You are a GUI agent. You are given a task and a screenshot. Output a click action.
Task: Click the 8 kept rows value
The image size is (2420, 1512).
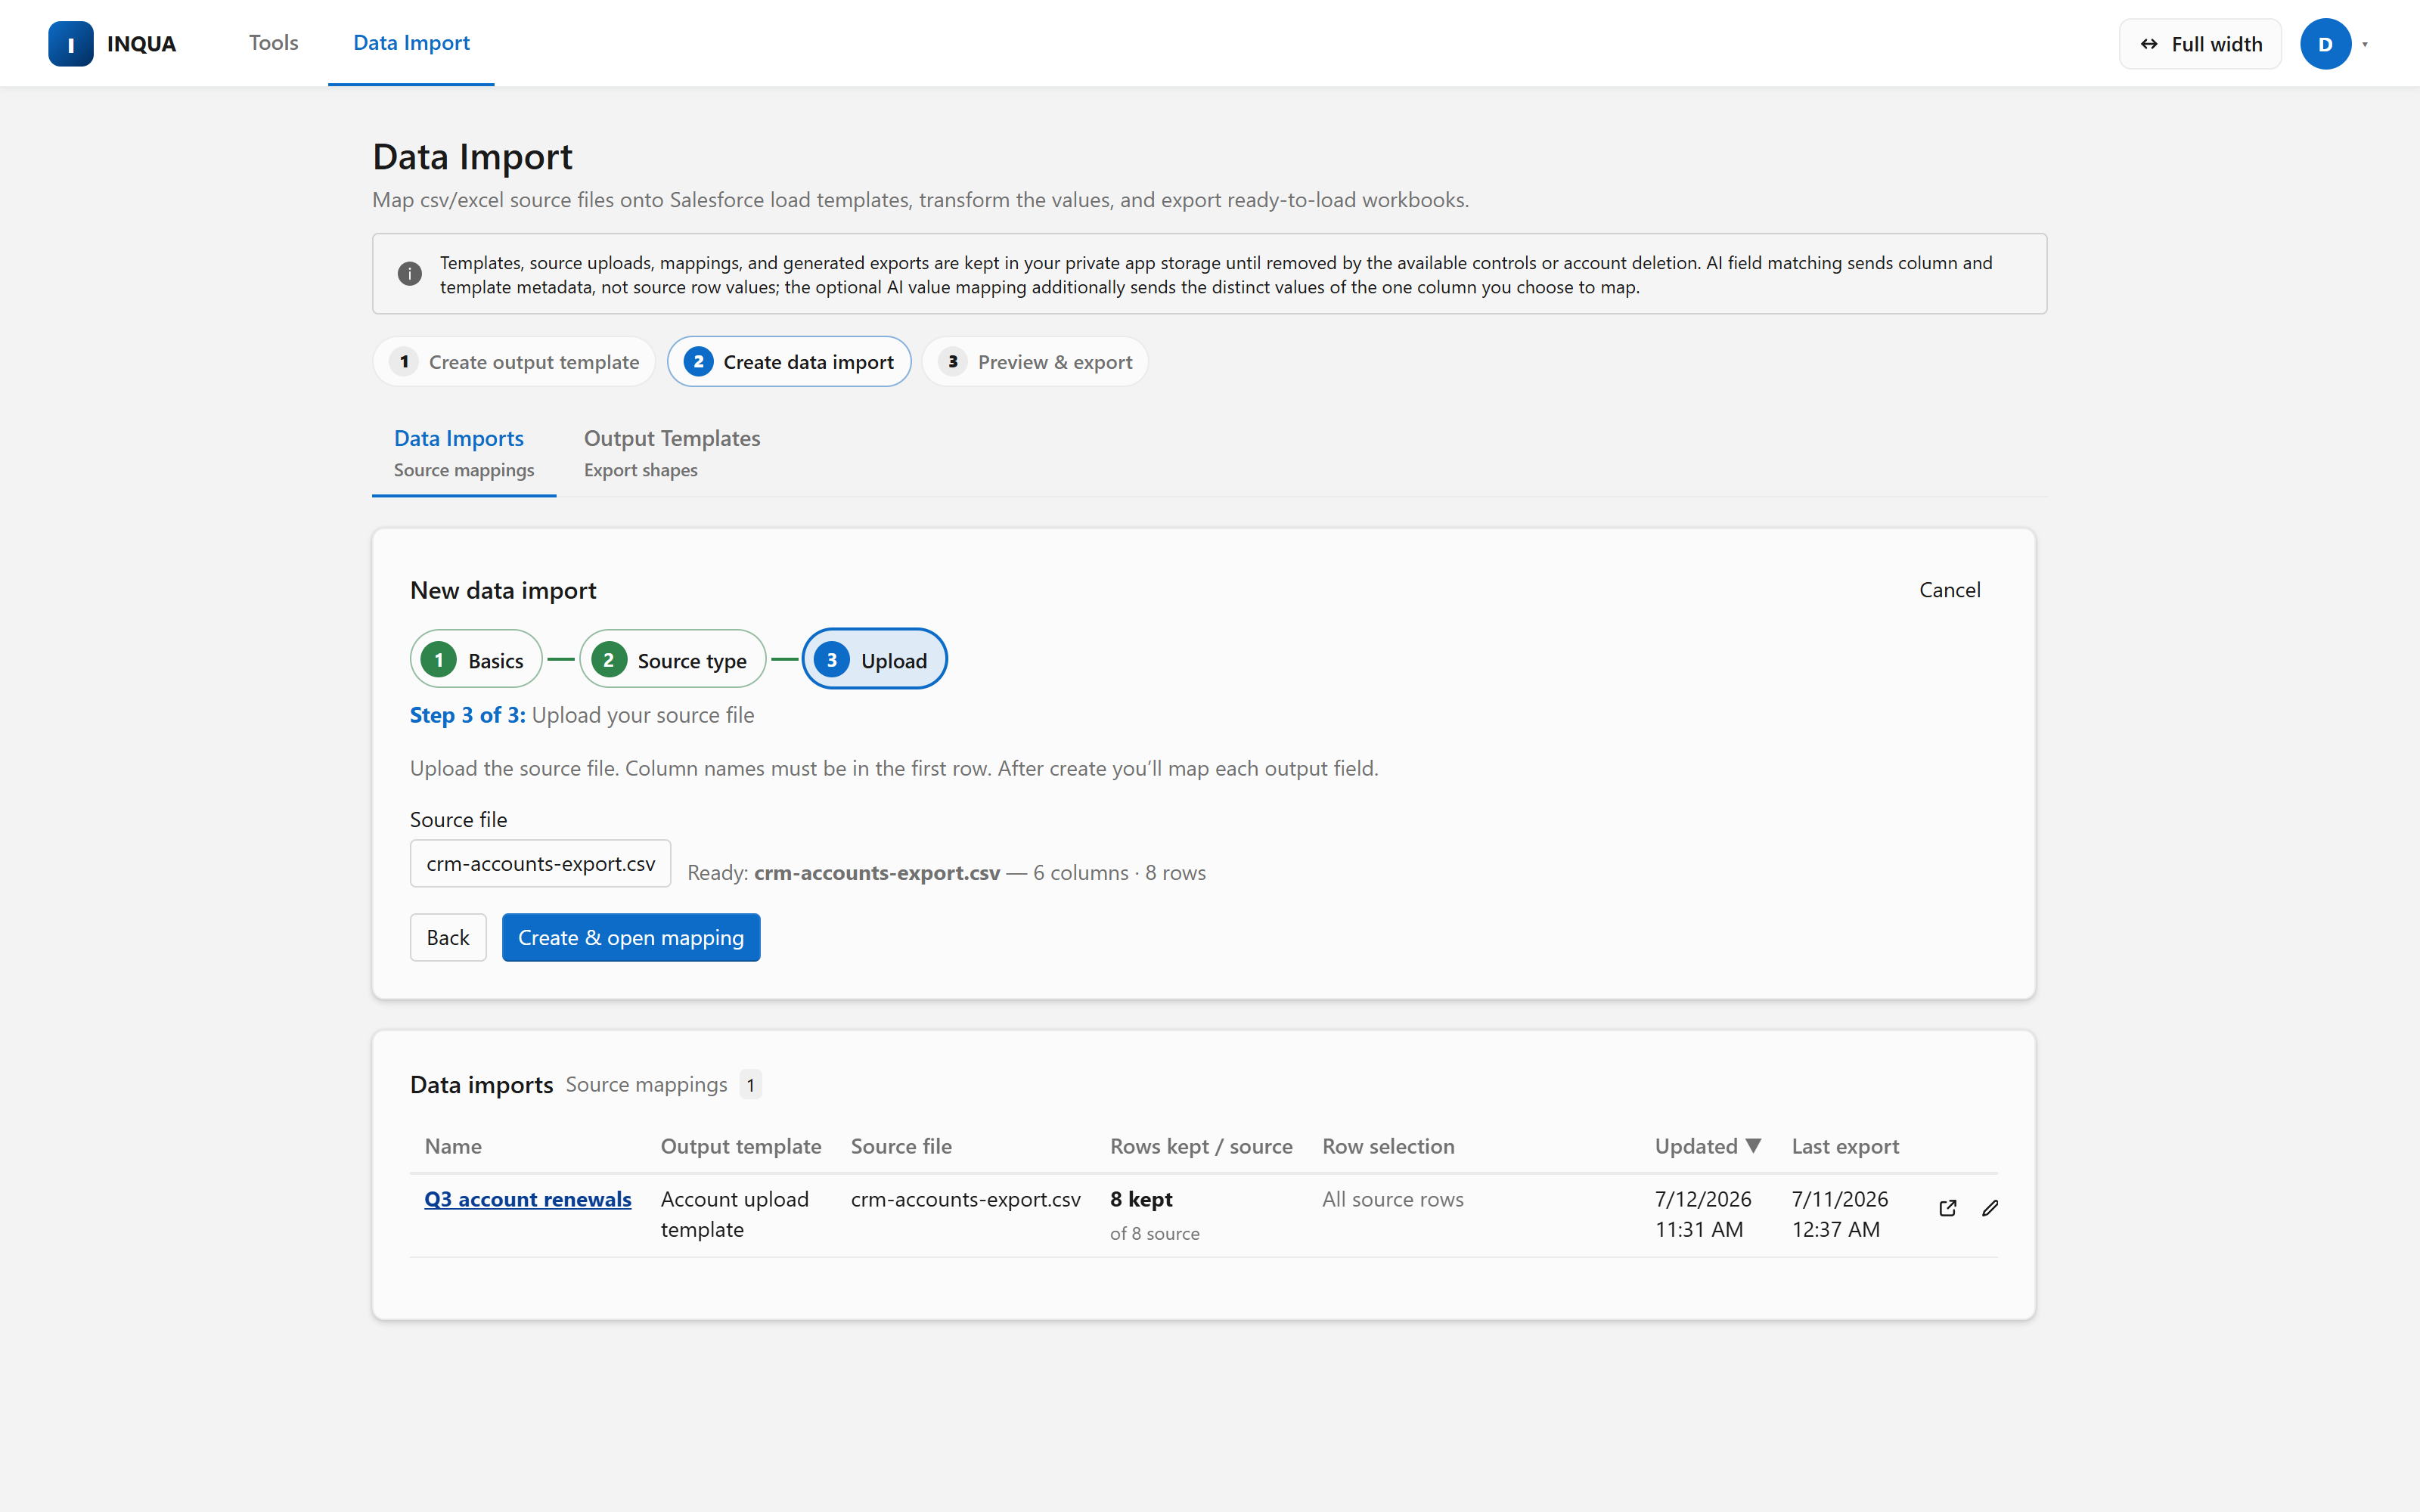point(1141,1199)
